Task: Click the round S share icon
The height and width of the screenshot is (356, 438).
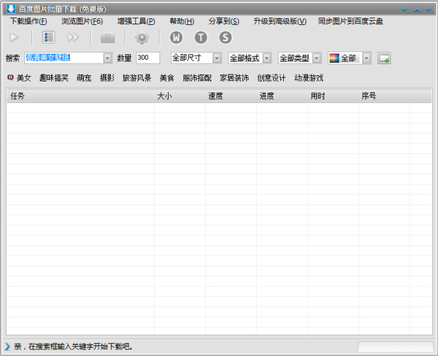Action: [x=226, y=37]
